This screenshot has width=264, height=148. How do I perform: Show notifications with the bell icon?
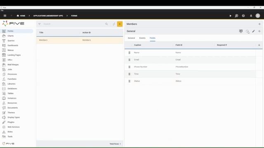tap(251, 16)
